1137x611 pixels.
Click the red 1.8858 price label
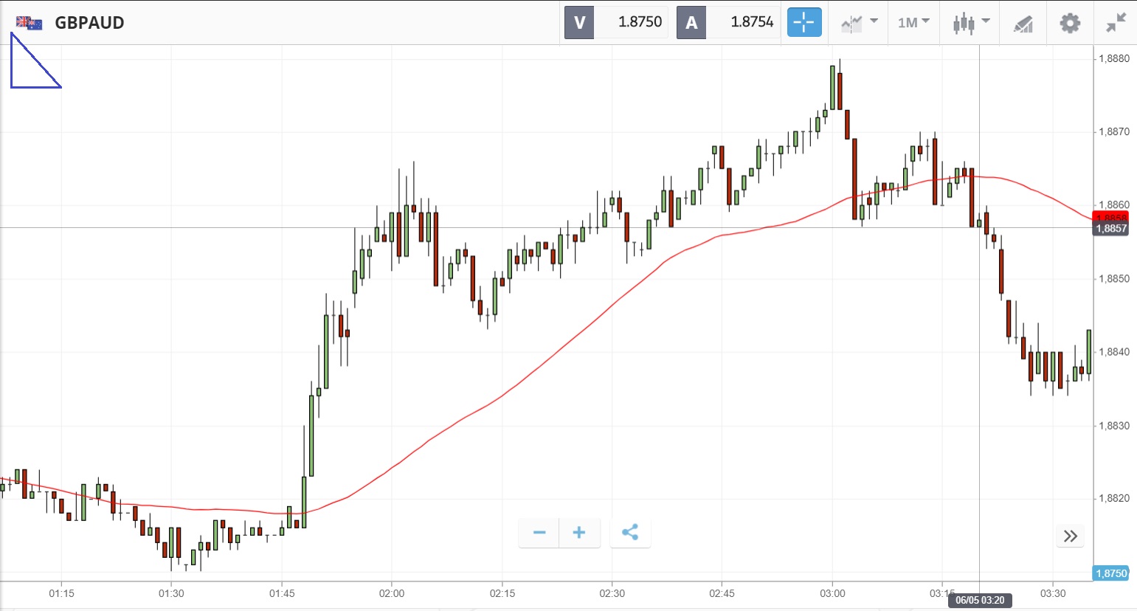(x=1110, y=218)
